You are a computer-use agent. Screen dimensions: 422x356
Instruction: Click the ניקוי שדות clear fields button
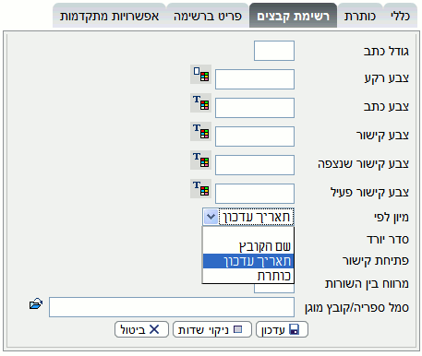(212, 330)
